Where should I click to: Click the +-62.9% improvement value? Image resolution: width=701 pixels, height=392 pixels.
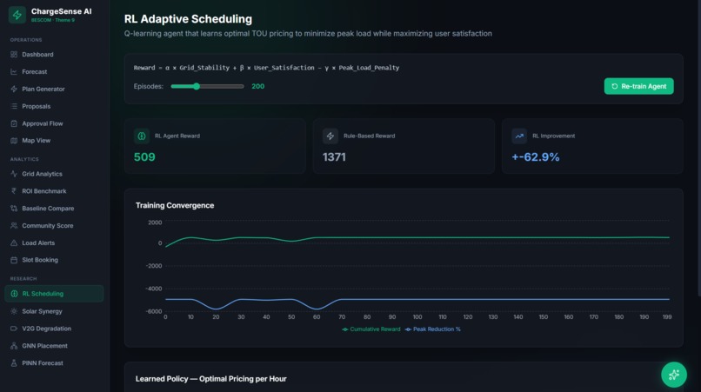click(x=536, y=157)
